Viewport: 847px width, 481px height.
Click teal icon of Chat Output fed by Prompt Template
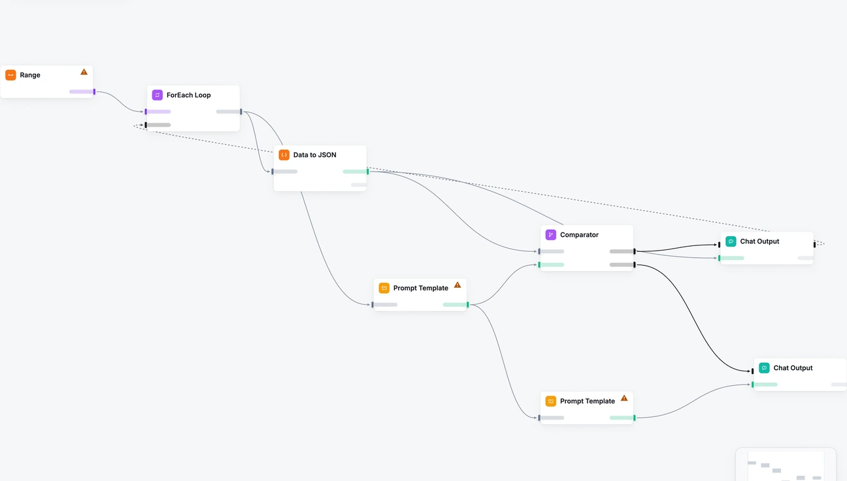764,368
